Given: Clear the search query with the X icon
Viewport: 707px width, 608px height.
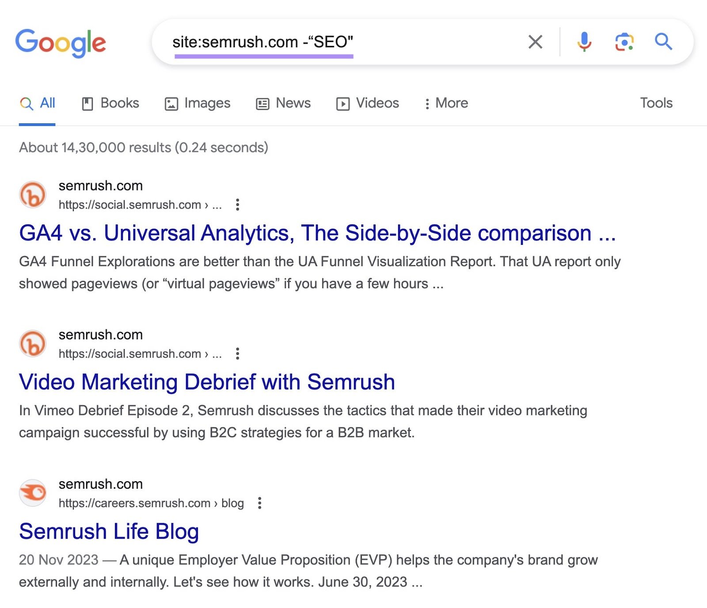Looking at the screenshot, I should pyautogui.click(x=535, y=42).
